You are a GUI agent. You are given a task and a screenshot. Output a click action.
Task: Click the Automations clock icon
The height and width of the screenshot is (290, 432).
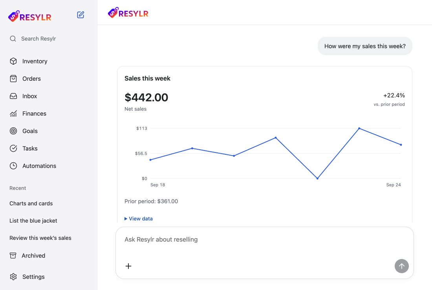[x=13, y=166]
